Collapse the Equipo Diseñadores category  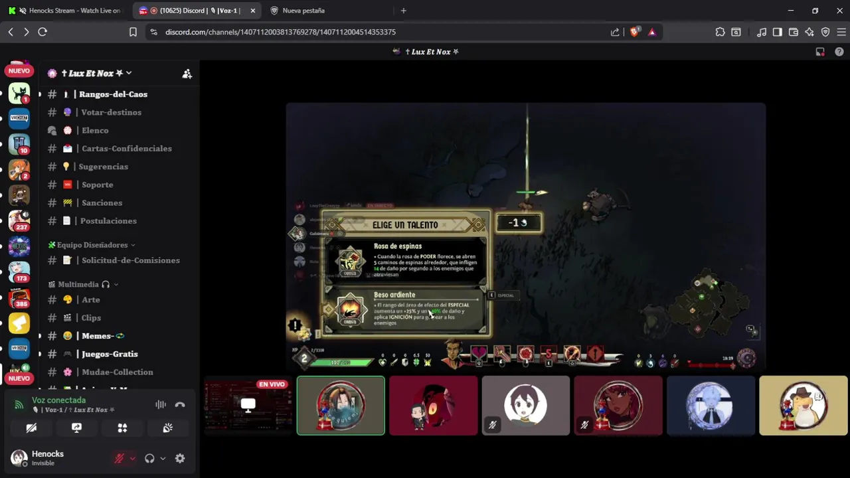92,245
